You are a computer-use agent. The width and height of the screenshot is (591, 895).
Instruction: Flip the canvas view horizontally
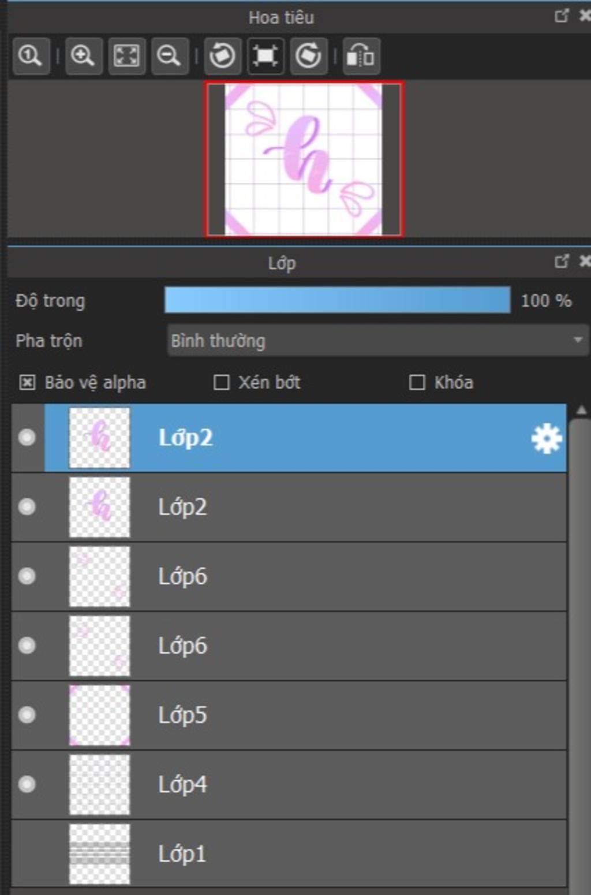pyautogui.click(x=361, y=56)
